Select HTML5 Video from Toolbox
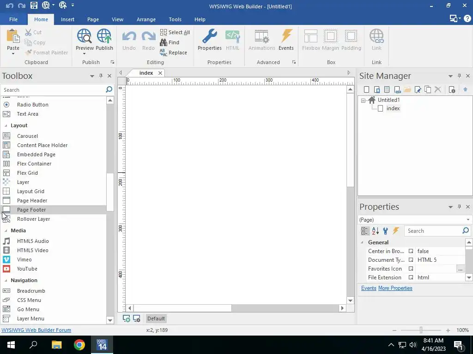473x354 pixels. click(33, 250)
